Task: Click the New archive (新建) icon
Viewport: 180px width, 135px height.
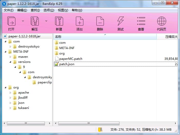Action: tap(59, 21)
